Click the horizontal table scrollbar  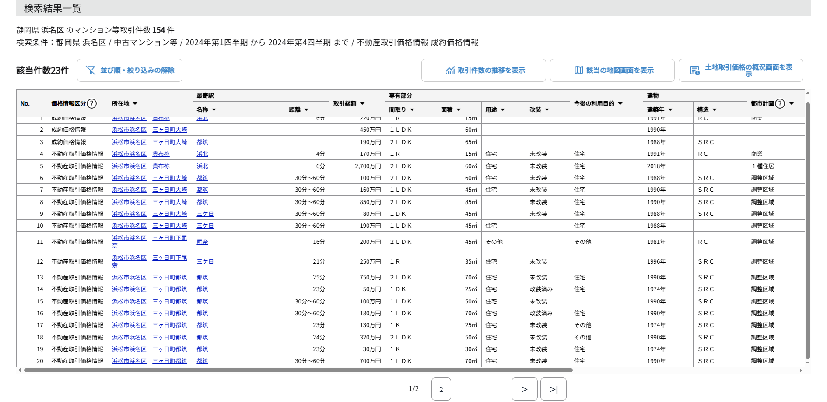click(x=298, y=370)
